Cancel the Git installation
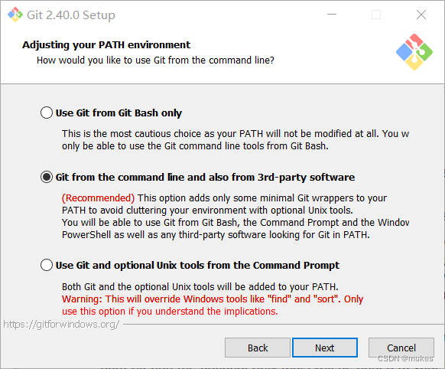Image resolution: width=445 pixels, height=369 pixels. pos(401,348)
